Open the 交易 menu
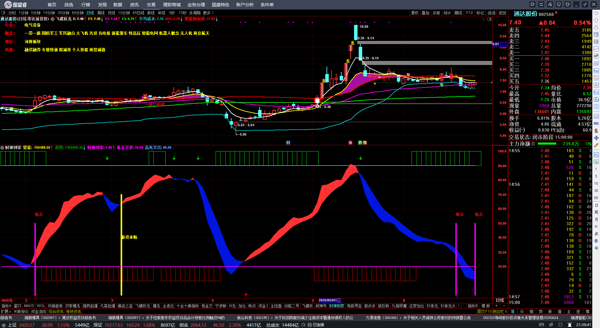Image resolution: width=600 pixels, height=328 pixels. (x=151, y=5)
